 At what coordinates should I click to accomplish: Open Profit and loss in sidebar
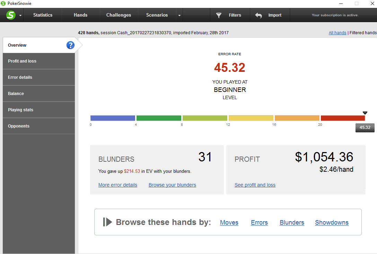pyautogui.click(x=39, y=61)
